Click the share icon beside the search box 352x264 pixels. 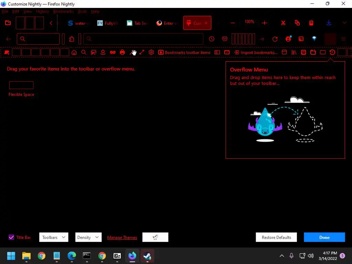[x=71, y=39]
